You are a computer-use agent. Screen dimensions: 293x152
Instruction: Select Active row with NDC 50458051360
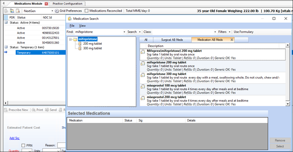(35, 42)
